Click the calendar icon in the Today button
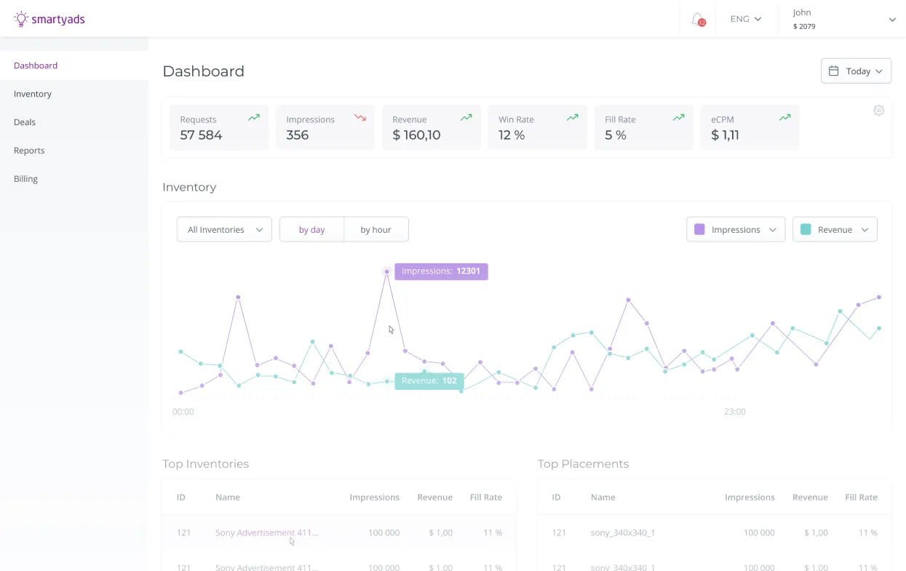 835,71
